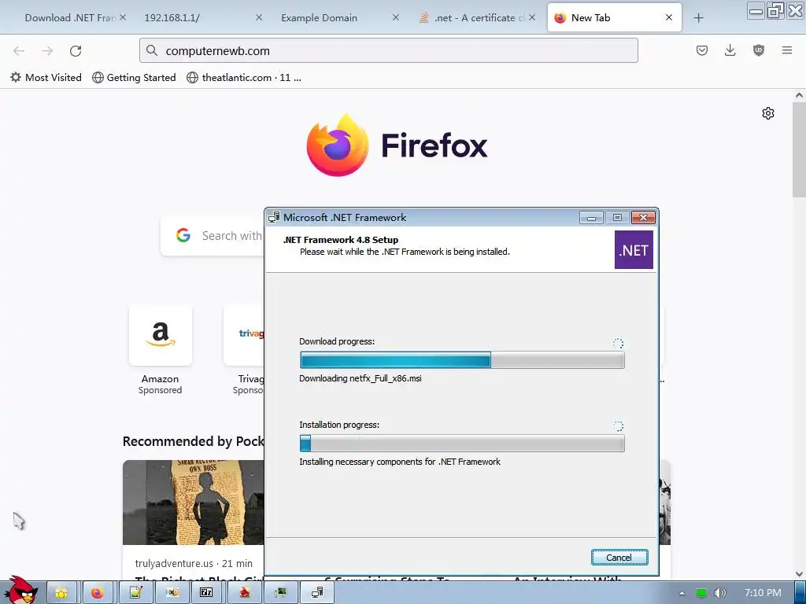Image resolution: width=806 pixels, height=604 pixels.
Task: Click the search magnifier in address bar
Action: click(x=152, y=50)
